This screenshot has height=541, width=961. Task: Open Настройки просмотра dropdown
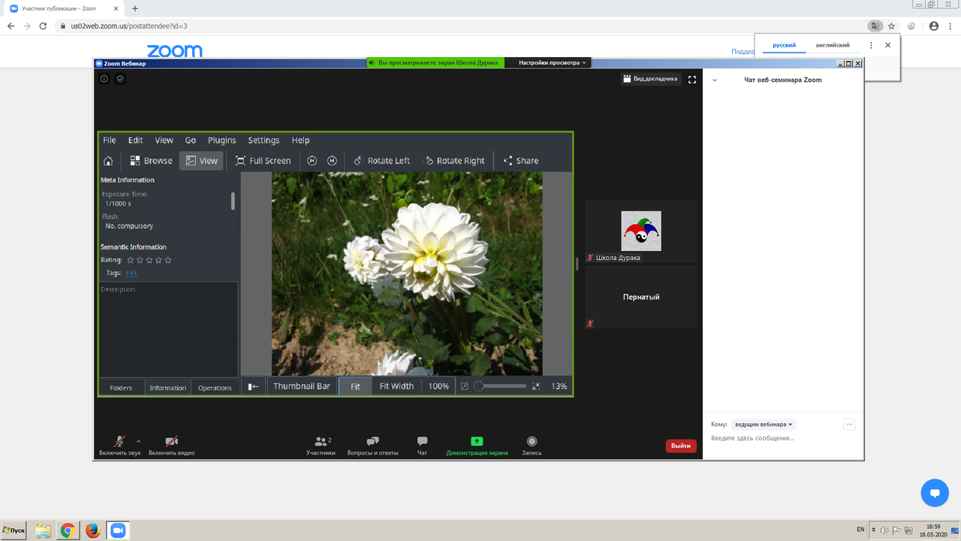(553, 63)
